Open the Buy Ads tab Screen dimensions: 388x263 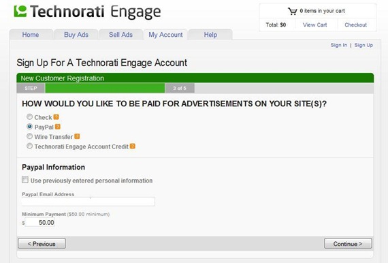coord(76,35)
